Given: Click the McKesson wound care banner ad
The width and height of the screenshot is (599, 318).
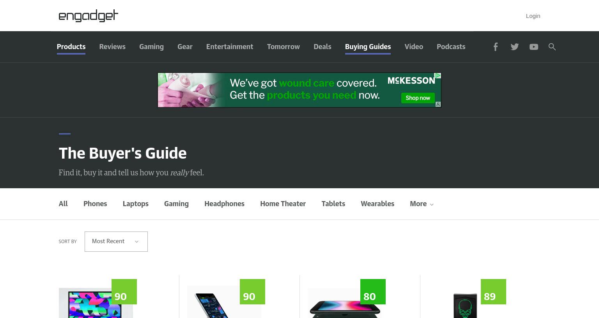Looking at the screenshot, I should click(299, 90).
